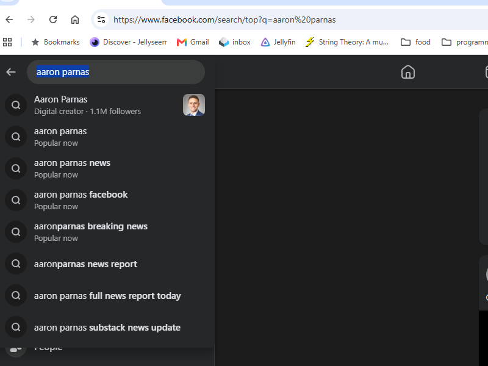Viewport: 488px width, 366px height.
Task: Go to Facebook Home tab icon
Action: tap(407, 72)
